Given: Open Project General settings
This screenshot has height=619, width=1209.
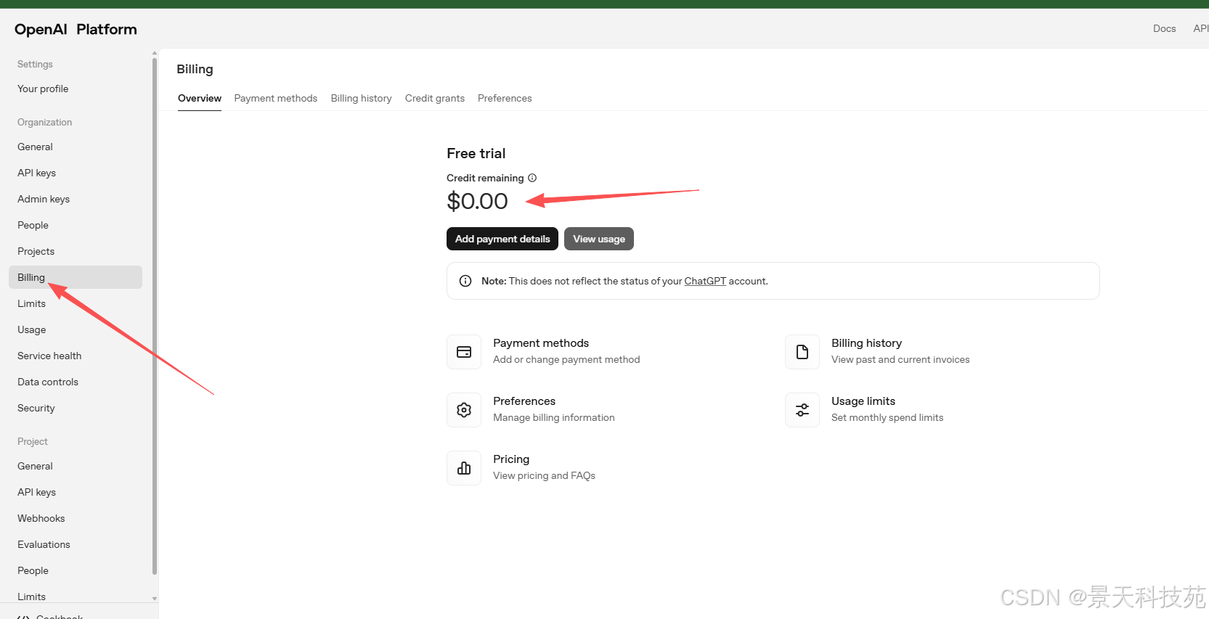Looking at the screenshot, I should point(76,466).
